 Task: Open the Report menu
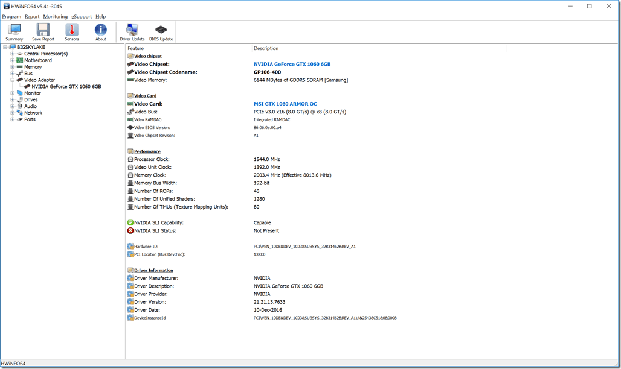pyautogui.click(x=32, y=17)
